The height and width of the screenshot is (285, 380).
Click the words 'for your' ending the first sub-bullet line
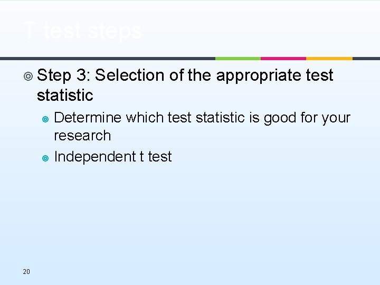point(326,119)
